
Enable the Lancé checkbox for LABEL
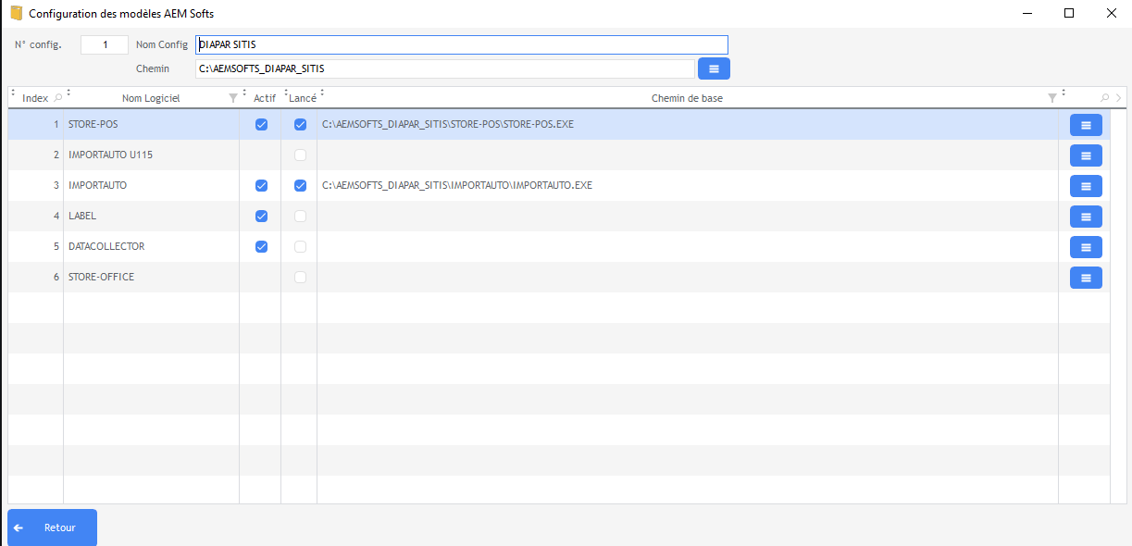pyautogui.click(x=300, y=217)
